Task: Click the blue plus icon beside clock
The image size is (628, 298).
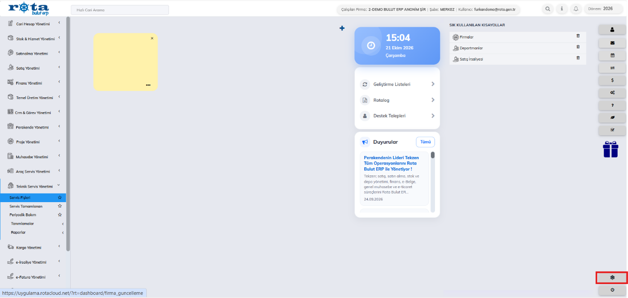Action: (342, 28)
